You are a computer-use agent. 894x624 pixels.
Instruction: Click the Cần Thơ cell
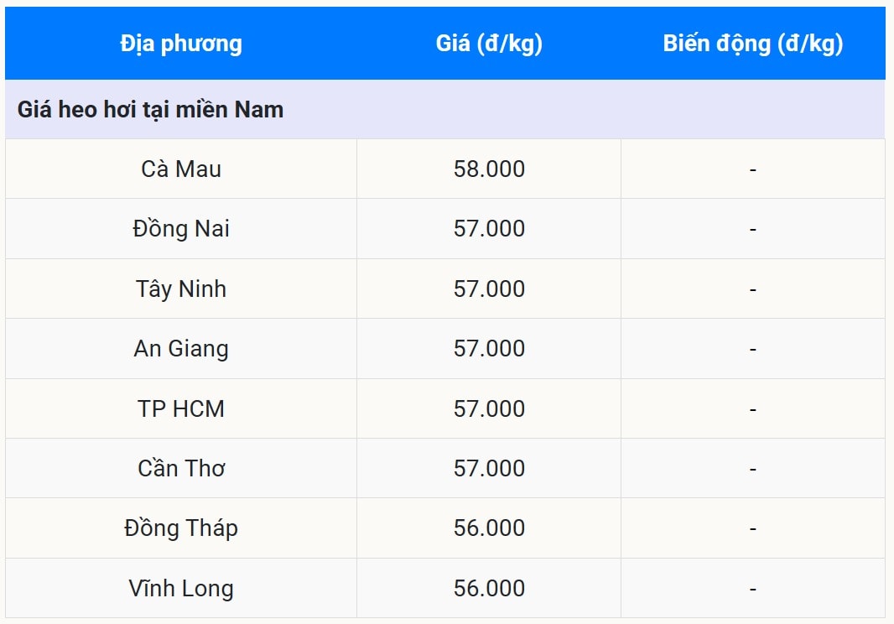pos(181,469)
